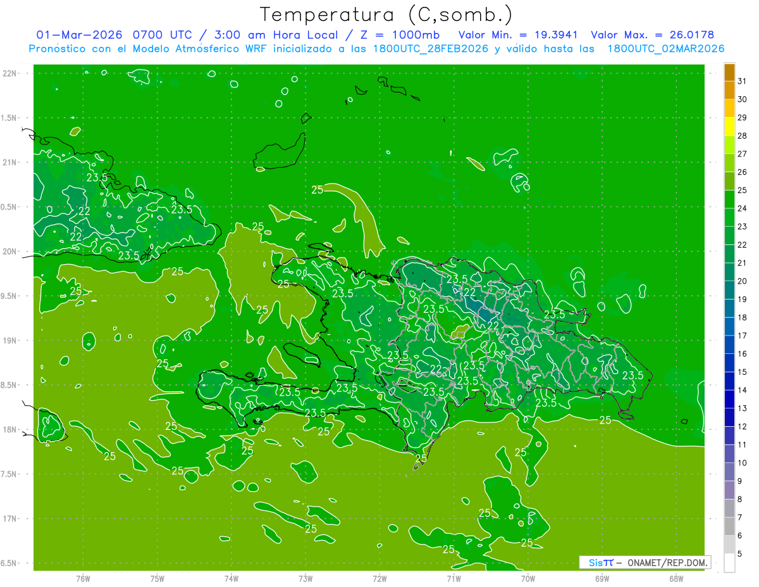Image resolution: width=759 pixels, height=587 pixels.
Task: Click the "70W" longitude axis label
Action: point(528,578)
